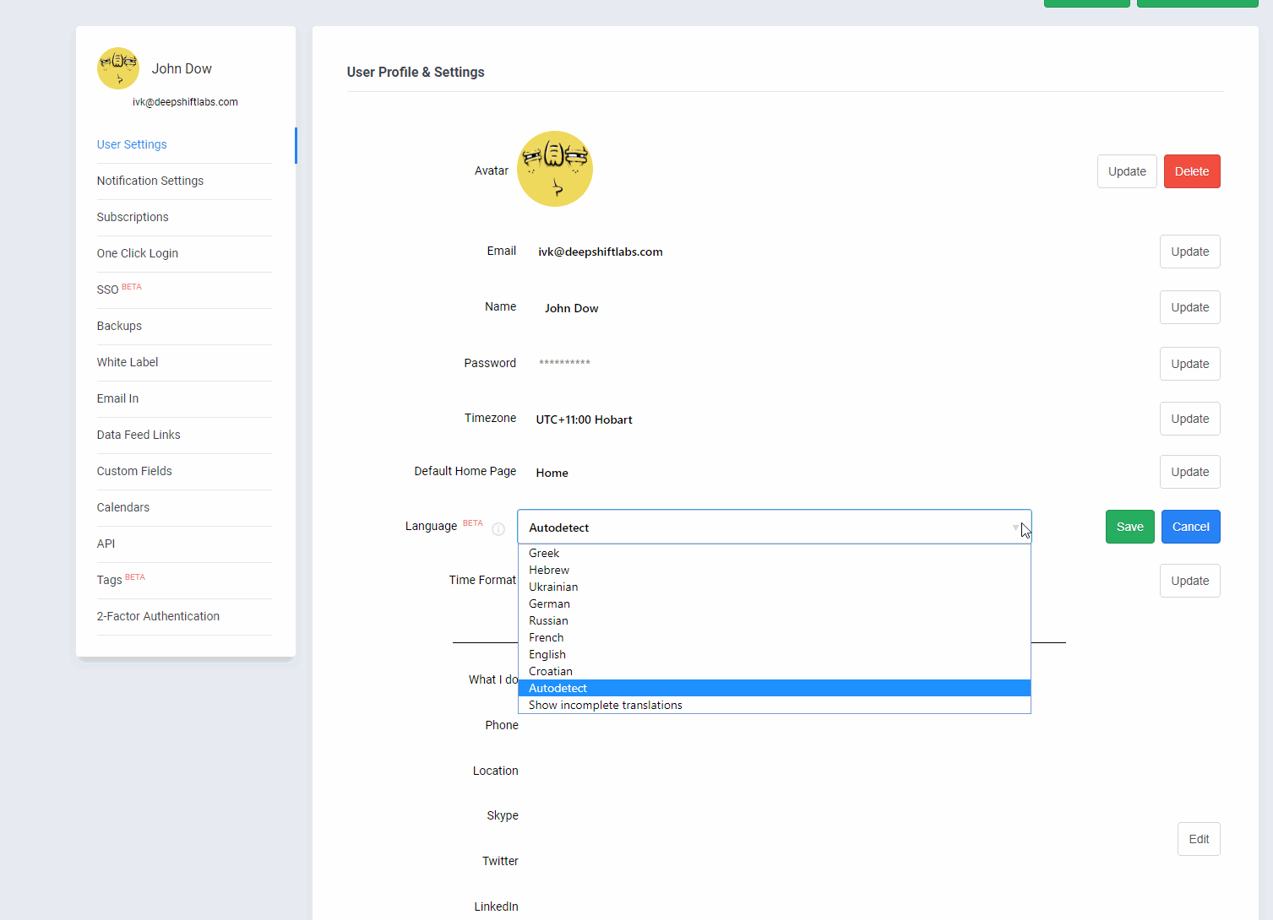Screen dimensions: 1273x920
Task: Choose Croatian from the language list
Action: [551, 672]
